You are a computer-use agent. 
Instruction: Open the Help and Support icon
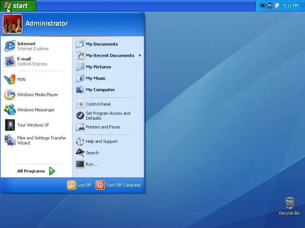click(x=80, y=141)
